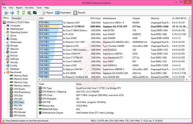Expand the Storage tree node
The width and height of the screenshot is (193, 124).
point(5,46)
